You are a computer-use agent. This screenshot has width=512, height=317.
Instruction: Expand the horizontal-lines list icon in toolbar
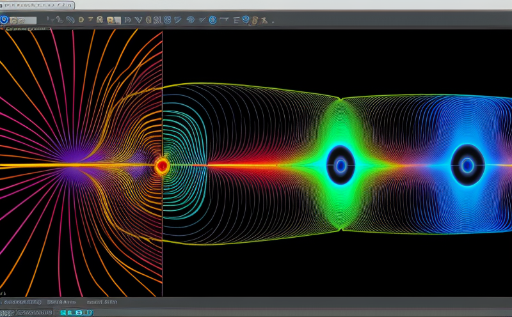pos(237,20)
